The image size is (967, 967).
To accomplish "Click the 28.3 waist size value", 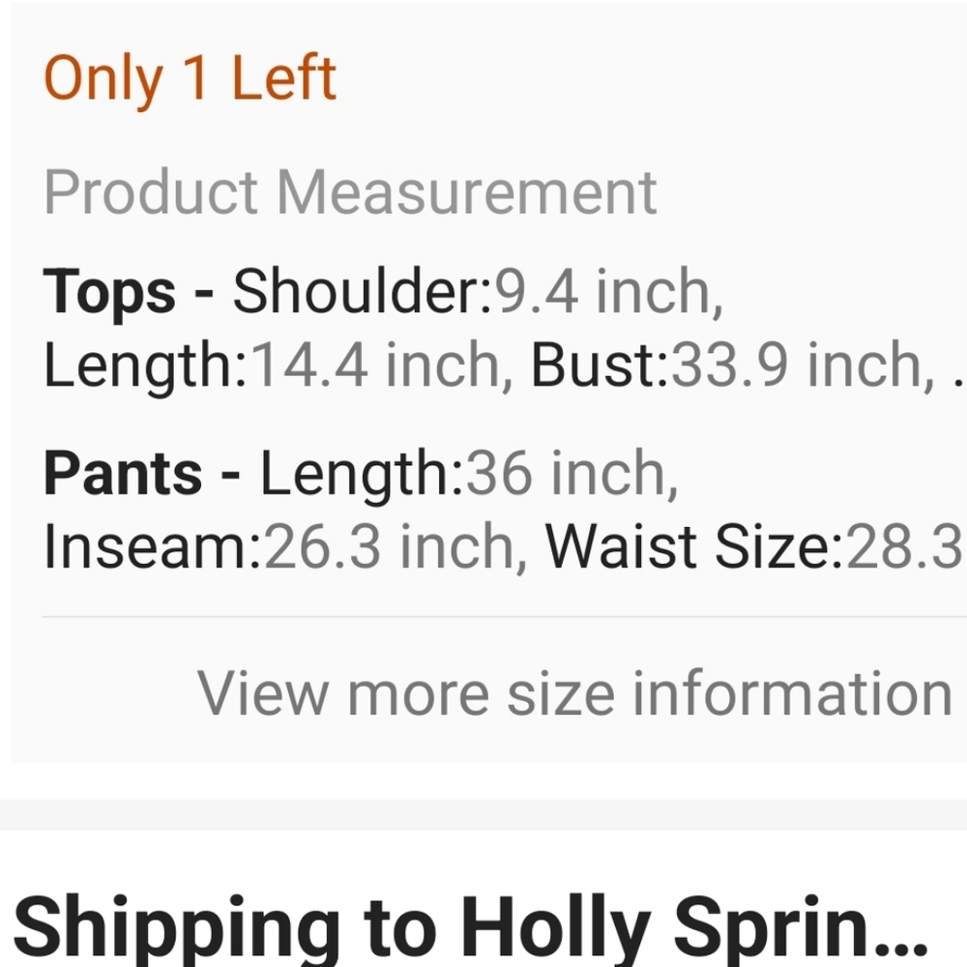I will click(904, 547).
